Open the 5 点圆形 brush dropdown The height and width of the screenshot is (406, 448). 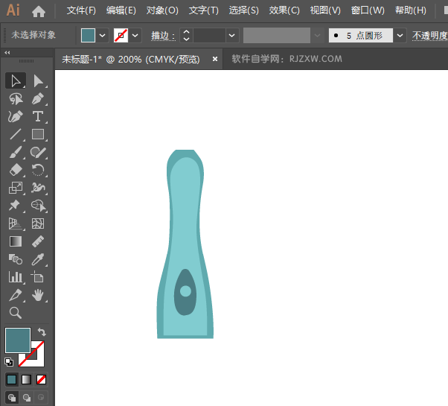[x=400, y=36]
